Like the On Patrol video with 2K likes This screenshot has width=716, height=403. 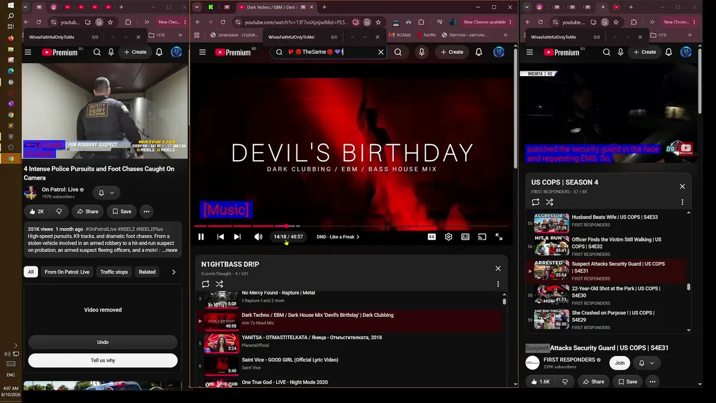[37, 212]
